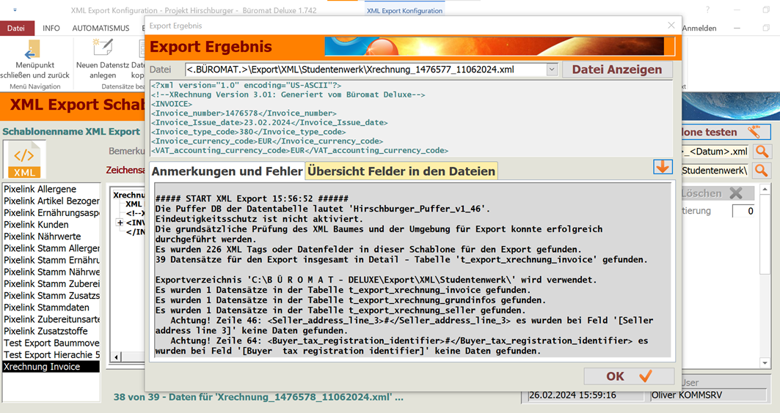
Task: Open the Datei ribbon tab
Action: [16, 29]
